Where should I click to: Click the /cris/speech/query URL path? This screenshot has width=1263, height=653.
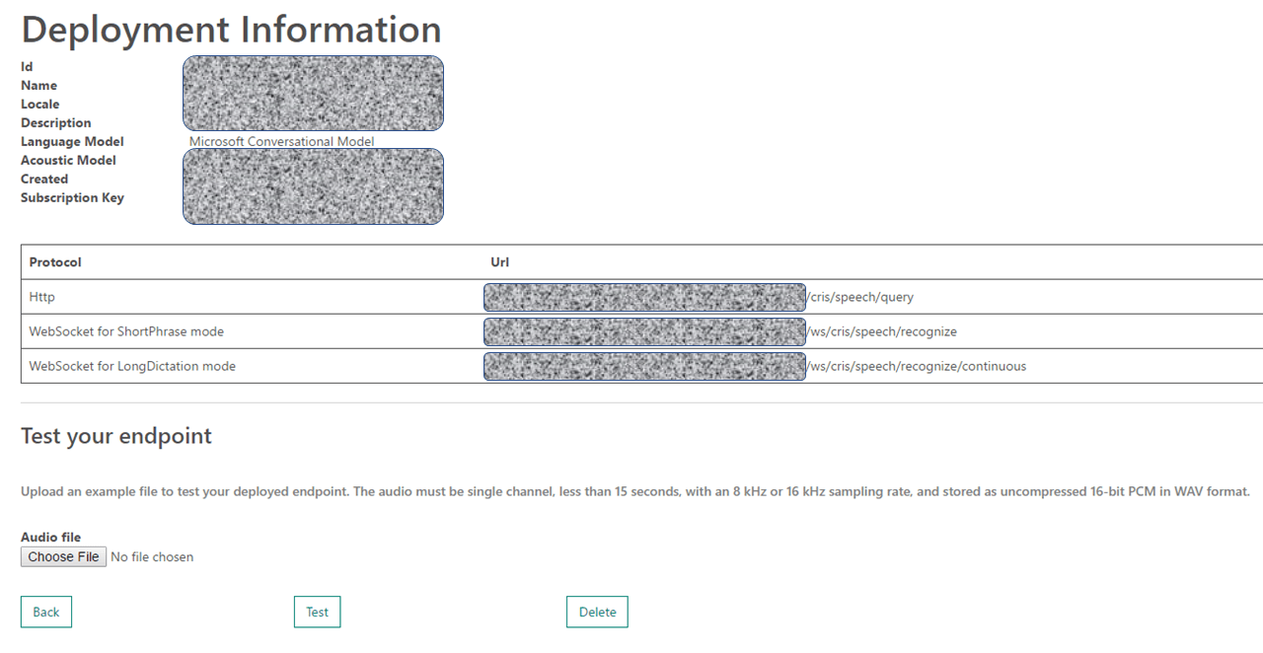(860, 297)
